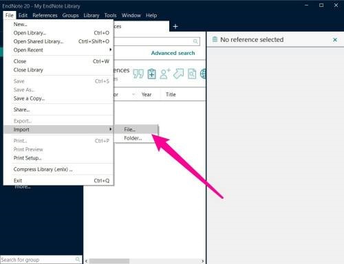The image size is (344, 264).
Task: Close the No reference selected panel
Action: coord(335,40)
